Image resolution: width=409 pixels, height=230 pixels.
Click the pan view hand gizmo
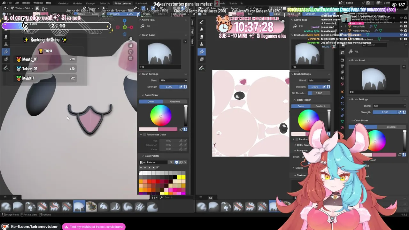130,45
